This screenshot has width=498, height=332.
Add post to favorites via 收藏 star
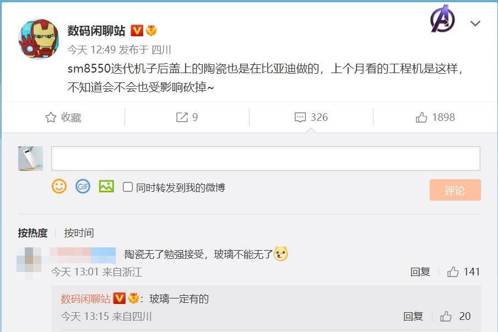(x=63, y=117)
